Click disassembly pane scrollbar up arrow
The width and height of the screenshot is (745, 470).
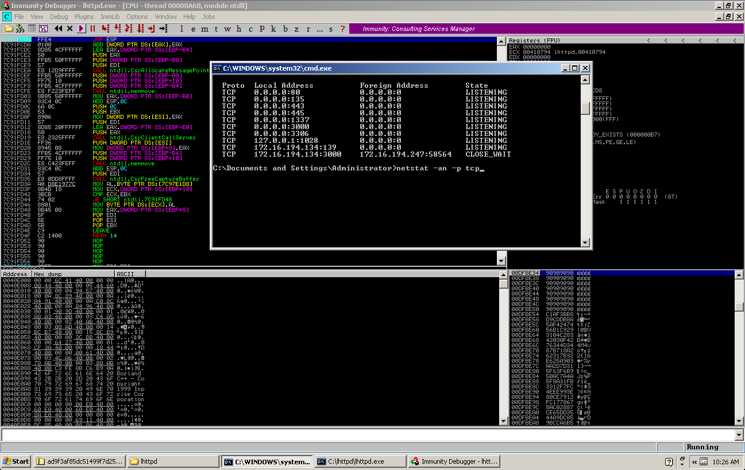click(501, 40)
